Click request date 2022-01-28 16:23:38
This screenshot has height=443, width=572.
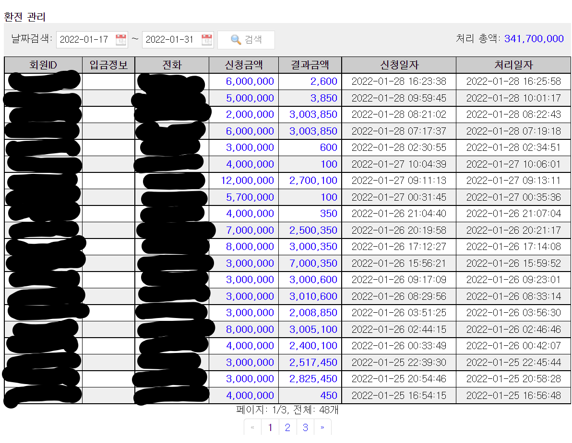click(399, 81)
